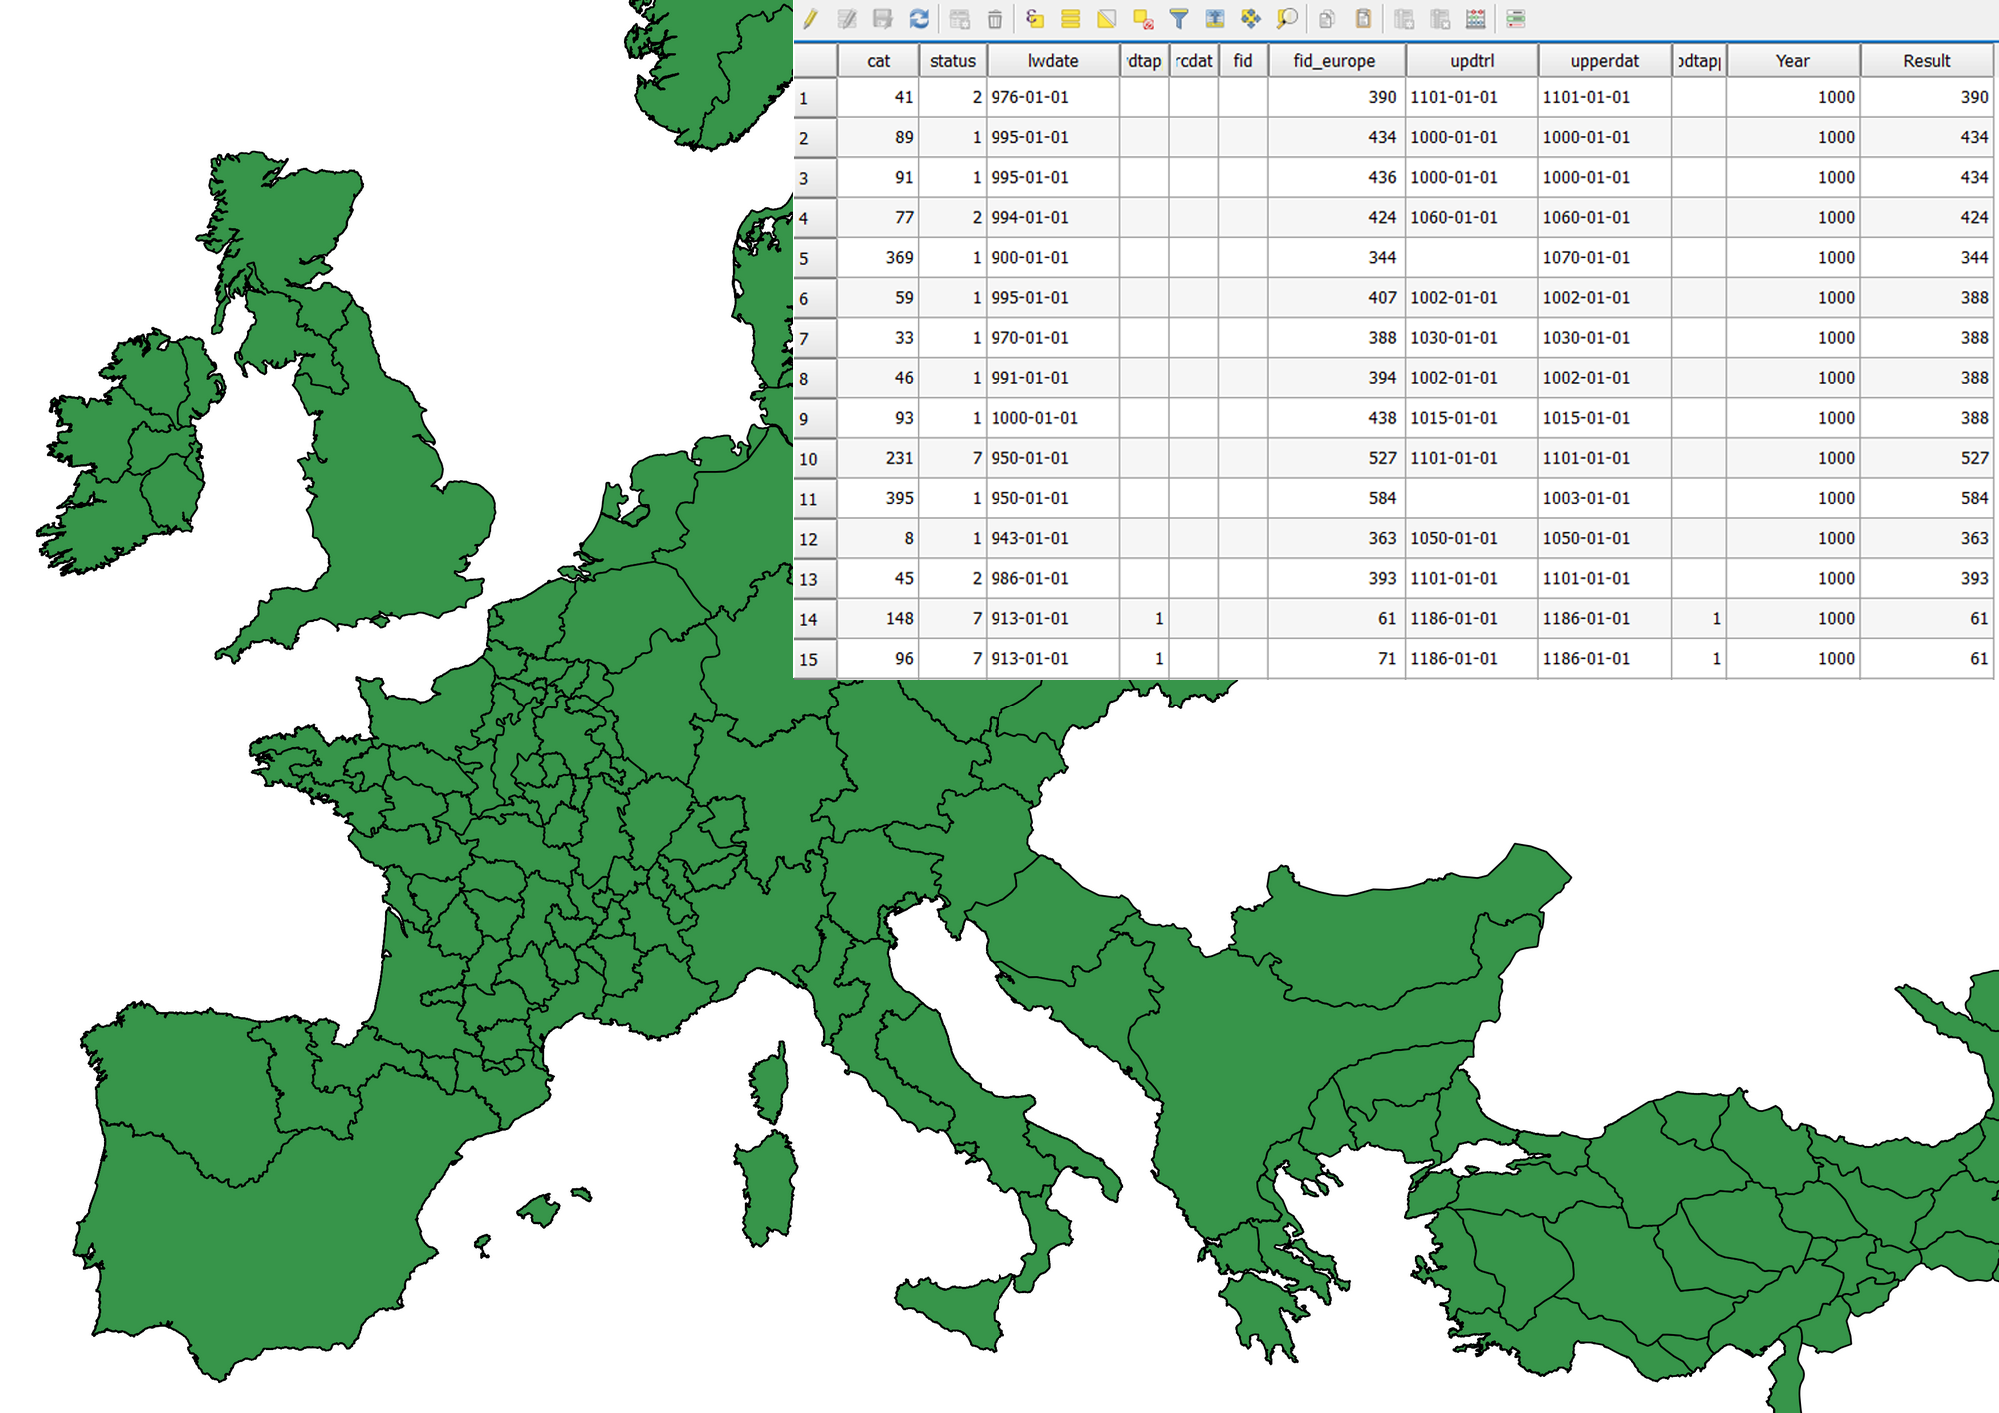Delete a field using the delete field icon
This screenshot has height=1413, width=1999.
tap(1438, 18)
